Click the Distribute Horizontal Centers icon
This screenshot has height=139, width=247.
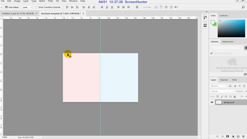pyautogui.click(x=123, y=7)
